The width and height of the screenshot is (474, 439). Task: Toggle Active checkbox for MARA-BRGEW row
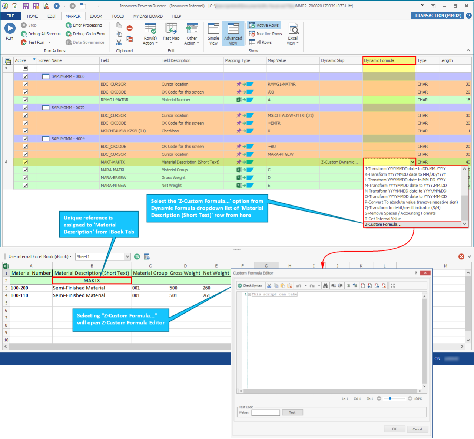(25, 178)
